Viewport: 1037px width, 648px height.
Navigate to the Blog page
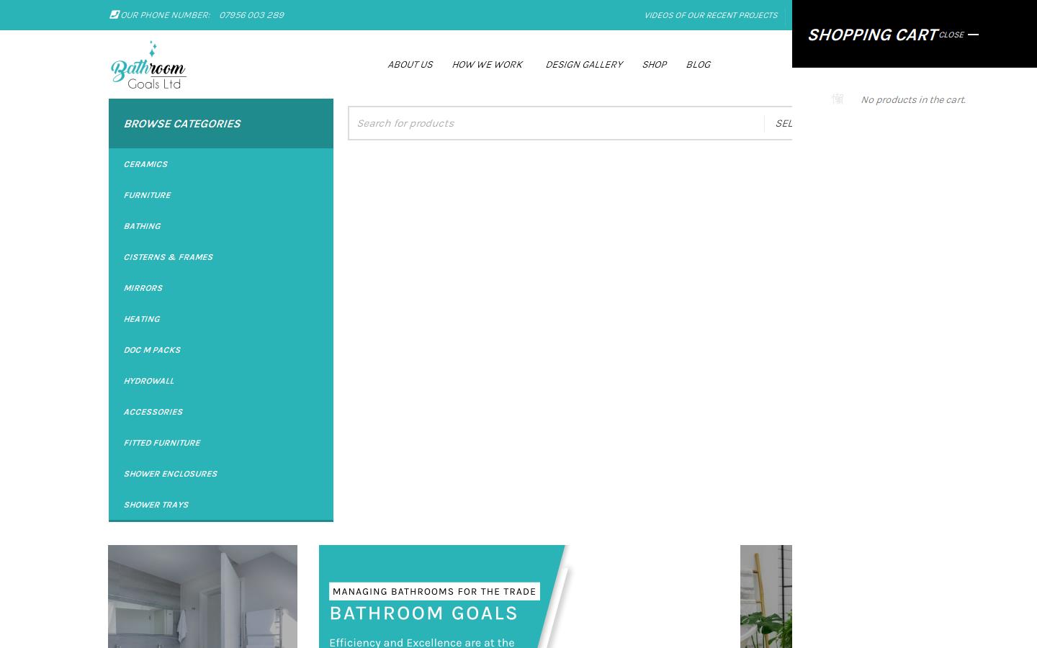point(698,65)
